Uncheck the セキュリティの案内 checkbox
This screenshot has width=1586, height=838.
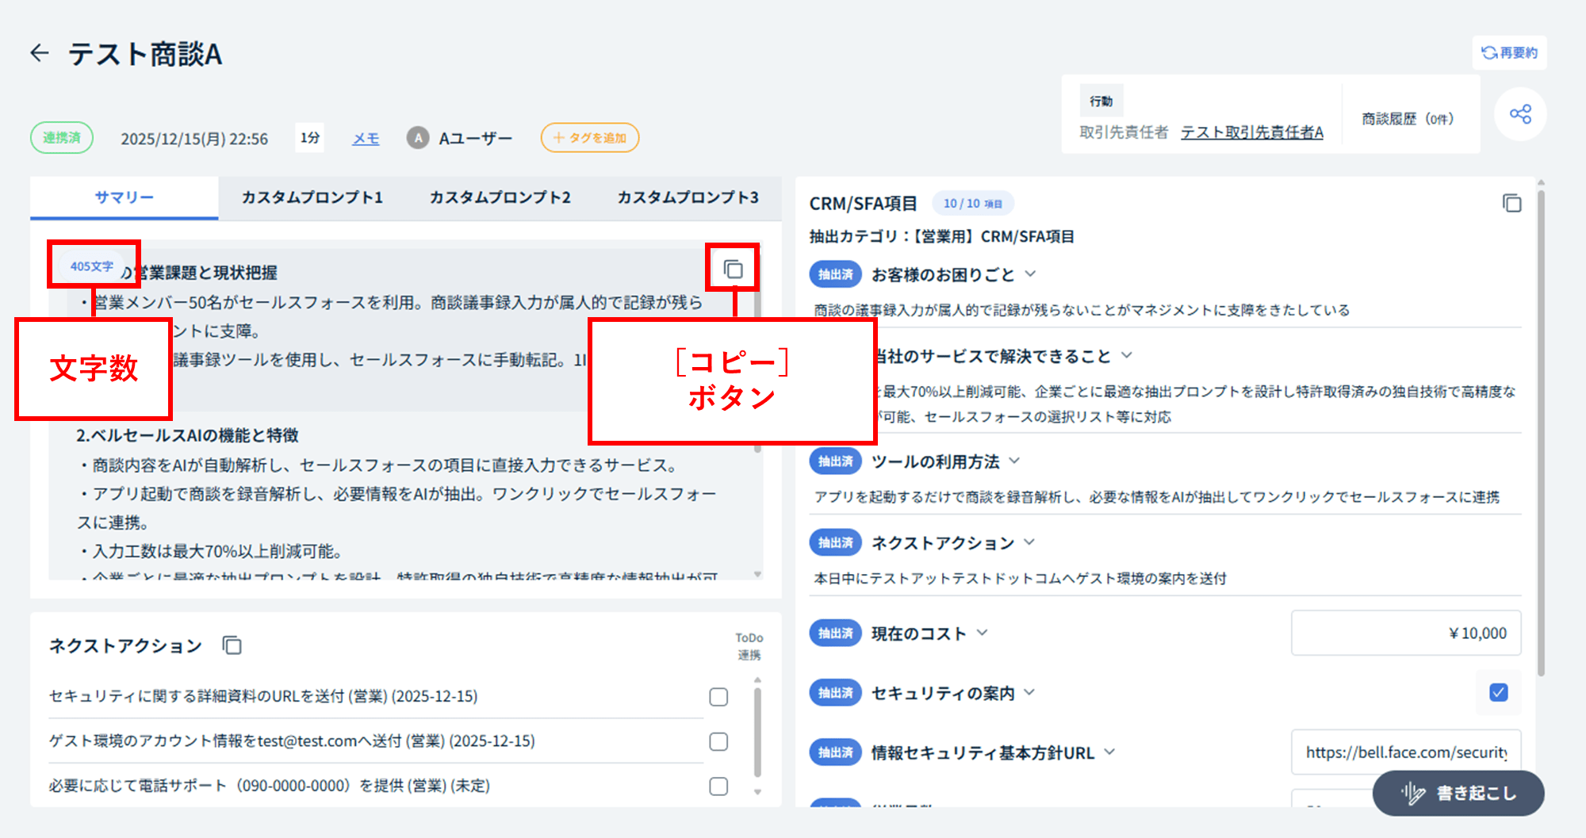click(x=1498, y=693)
